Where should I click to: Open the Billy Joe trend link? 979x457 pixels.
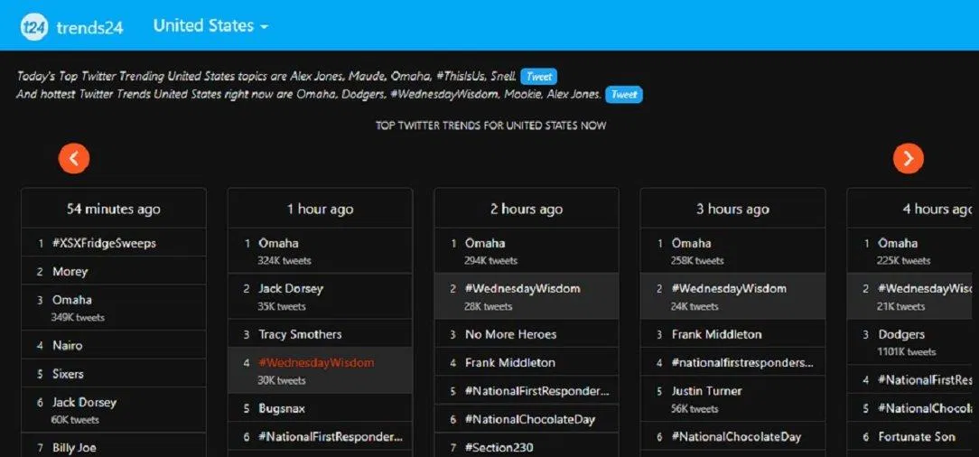74,448
